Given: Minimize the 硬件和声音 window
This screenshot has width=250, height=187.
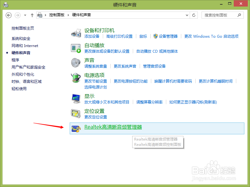Looking at the screenshot, I should [x=221, y=4].
